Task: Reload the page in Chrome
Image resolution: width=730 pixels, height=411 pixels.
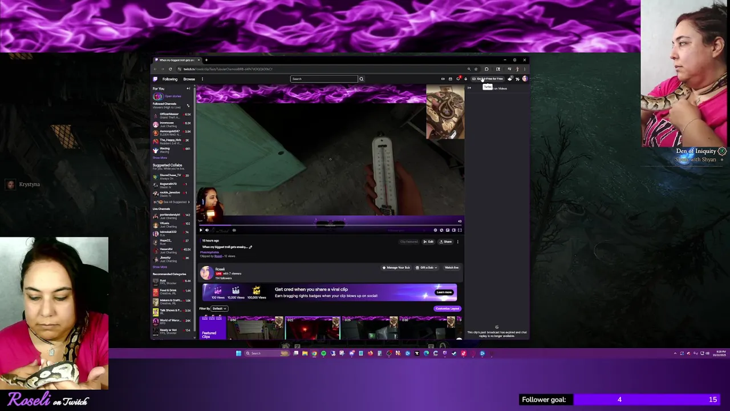Action: click(x=170, y=69)
